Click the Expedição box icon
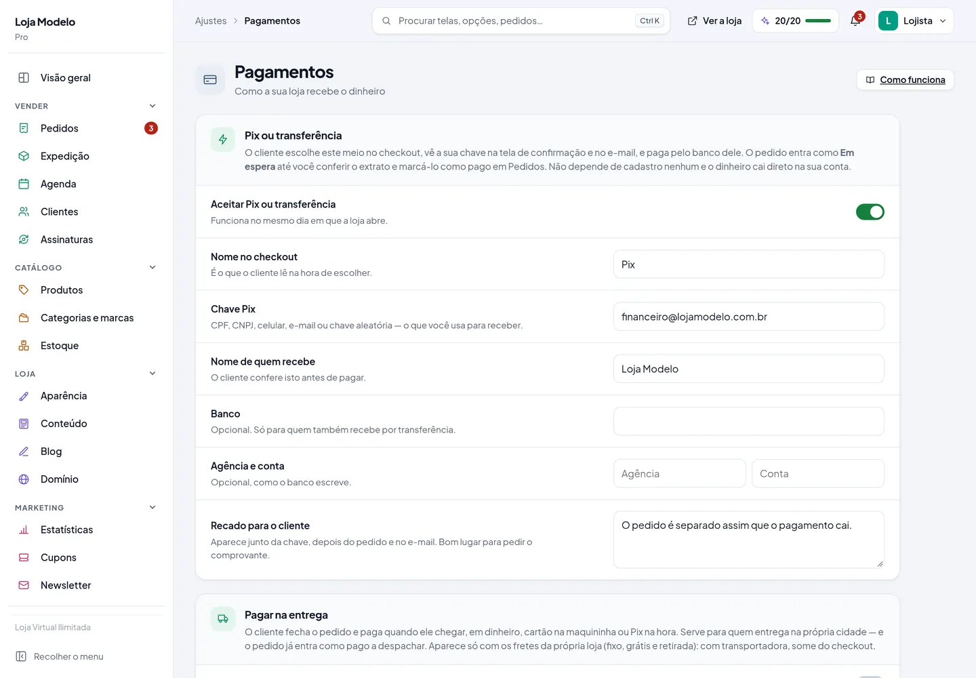 (x=24, y=156)
